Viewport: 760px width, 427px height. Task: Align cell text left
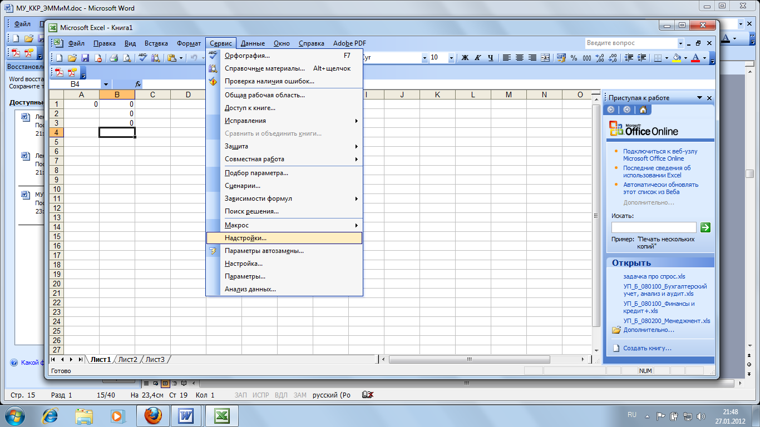tap(507, 58)
